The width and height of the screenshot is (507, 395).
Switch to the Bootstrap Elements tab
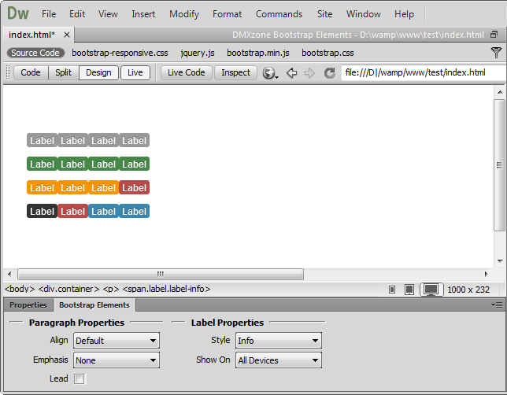point(94,305)
